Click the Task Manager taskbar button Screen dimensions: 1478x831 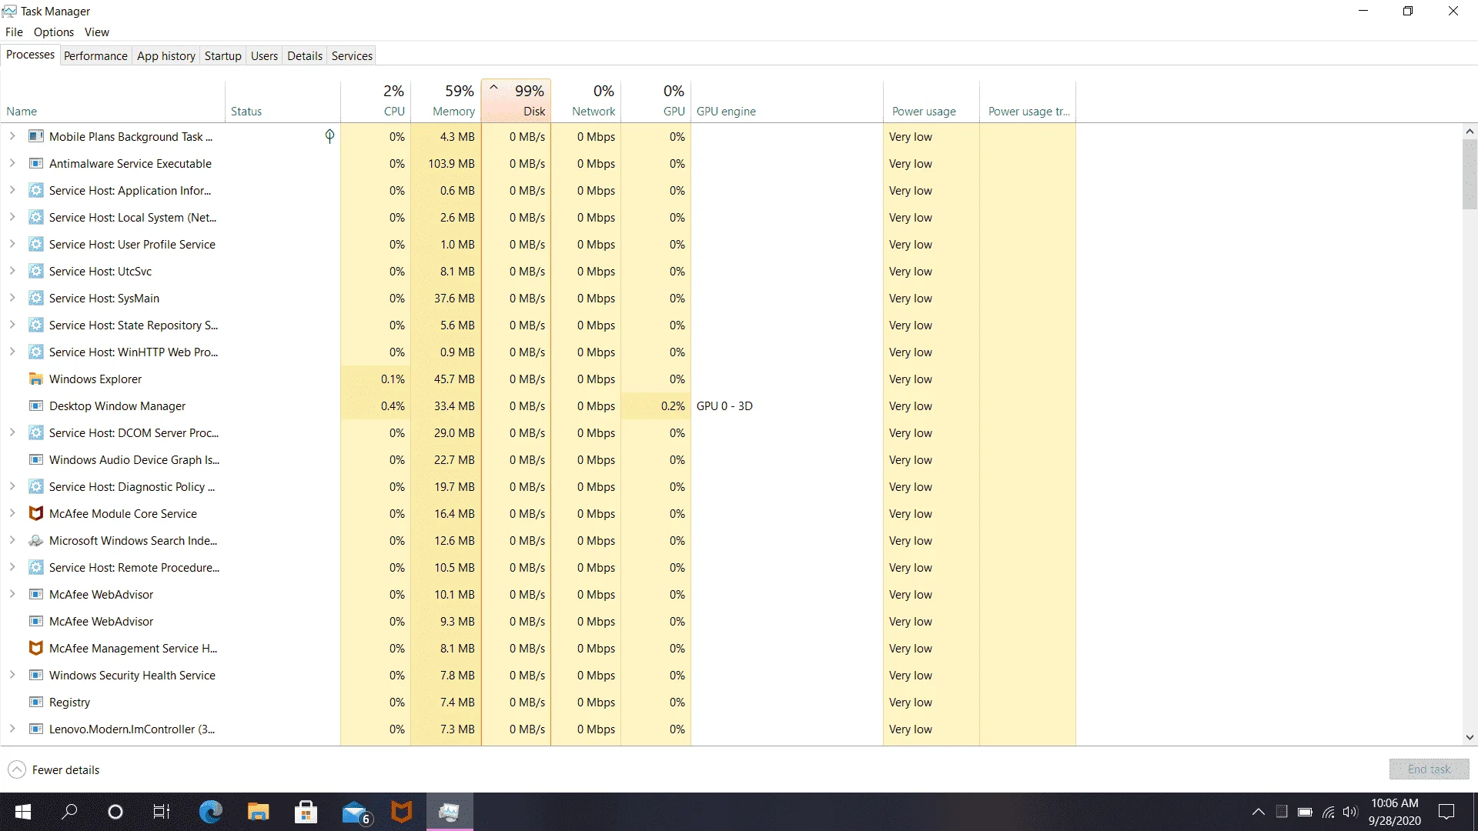450,812
